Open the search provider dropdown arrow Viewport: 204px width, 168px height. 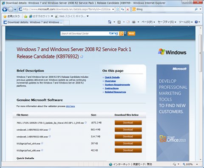click(x=200, y=9)
